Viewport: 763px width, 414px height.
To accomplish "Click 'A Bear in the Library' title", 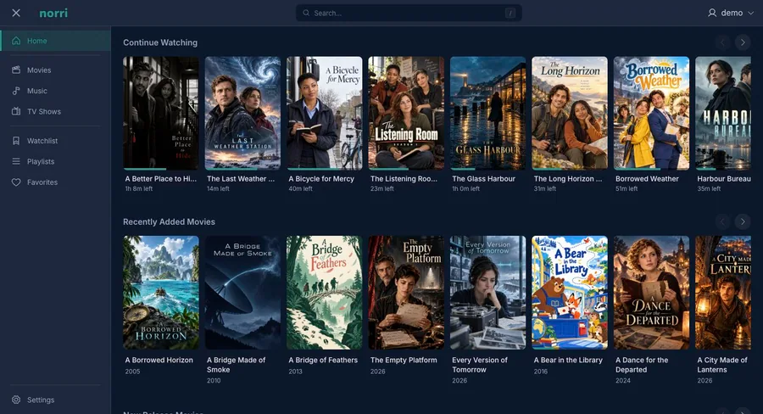I will click(568, 360).
